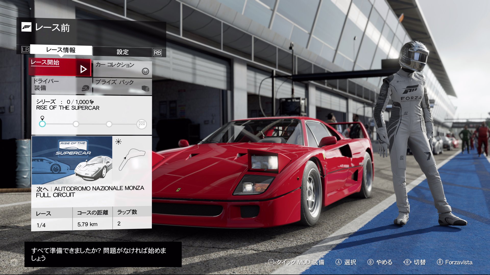Click the 1/4 race count value

[41, 225]
